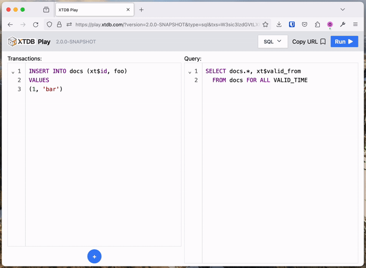The height and width of the screenshot is (268, 366).
Task: Run the query with Run button
Action: click(x=344, y=42)
